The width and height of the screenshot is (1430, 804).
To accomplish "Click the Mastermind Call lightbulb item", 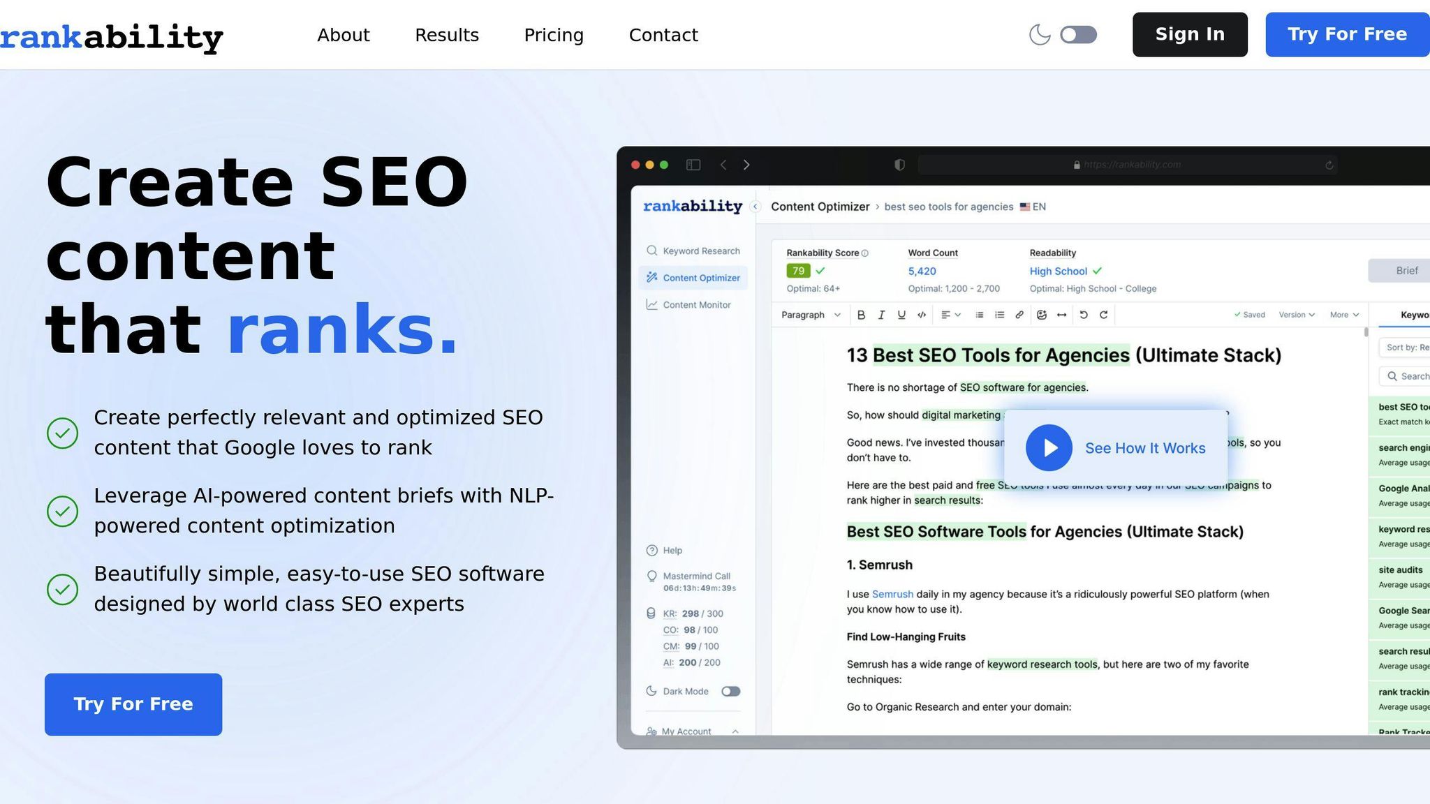I will tap(690, 581).
